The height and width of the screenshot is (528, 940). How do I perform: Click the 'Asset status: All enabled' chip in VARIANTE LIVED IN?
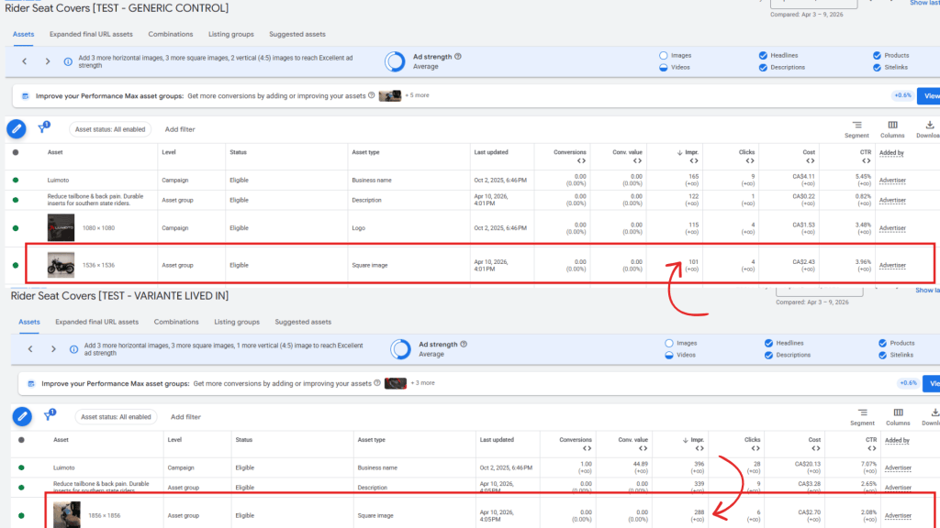tap(116, 417)
